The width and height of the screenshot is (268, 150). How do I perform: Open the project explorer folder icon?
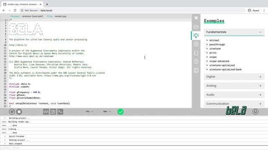(196, 27)
